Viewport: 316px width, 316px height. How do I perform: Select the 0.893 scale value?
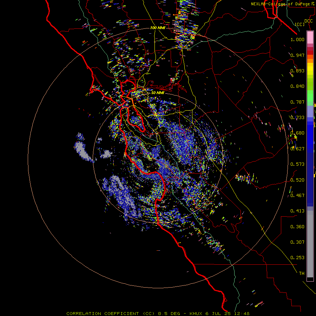pos(297,71)
